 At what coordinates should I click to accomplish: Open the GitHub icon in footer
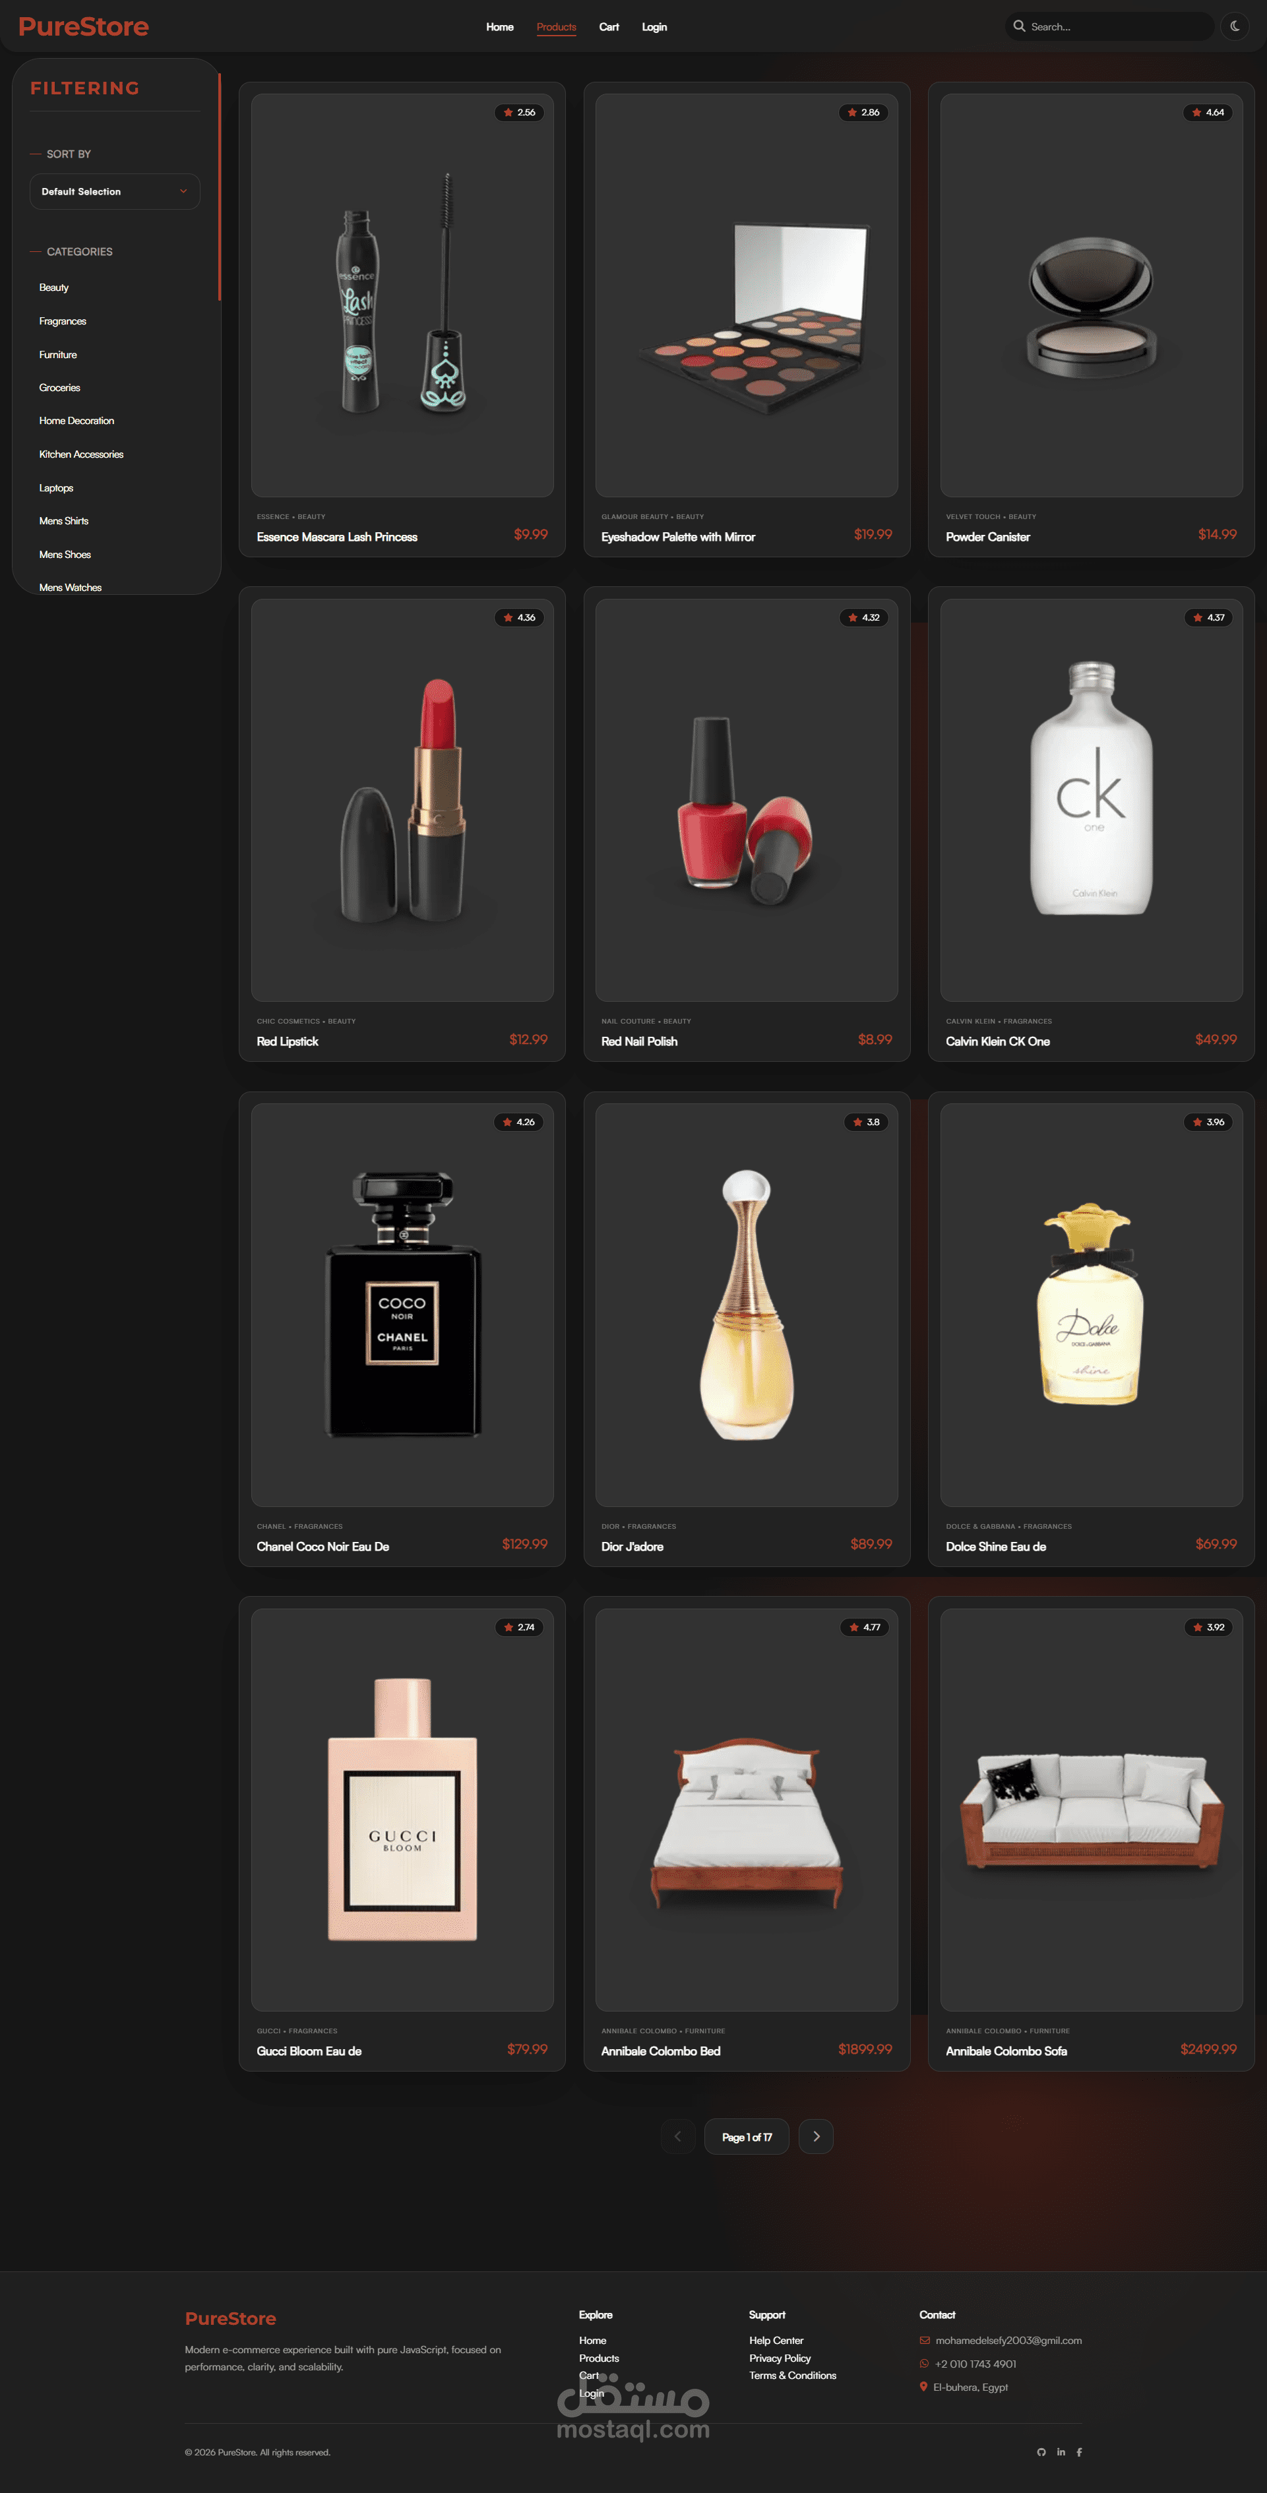click(x=1041, y=2451)
